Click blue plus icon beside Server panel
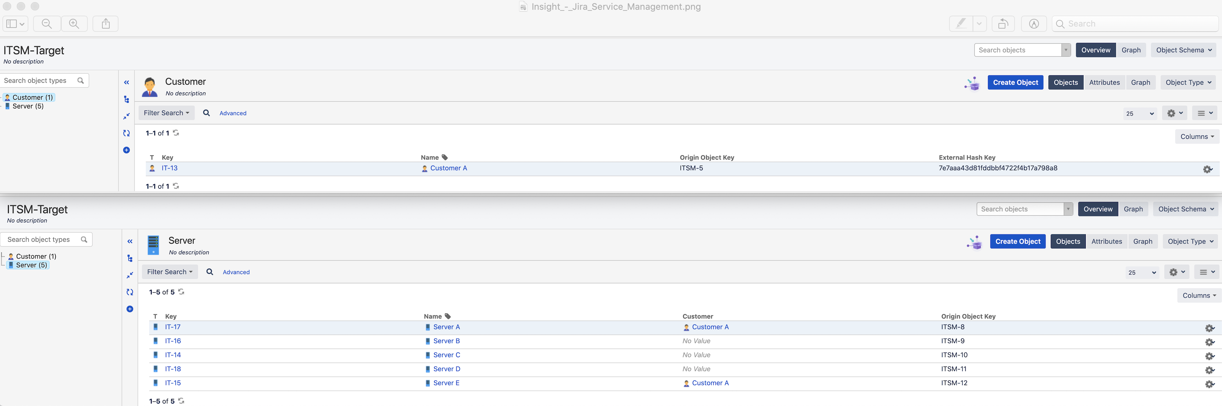 130,309
